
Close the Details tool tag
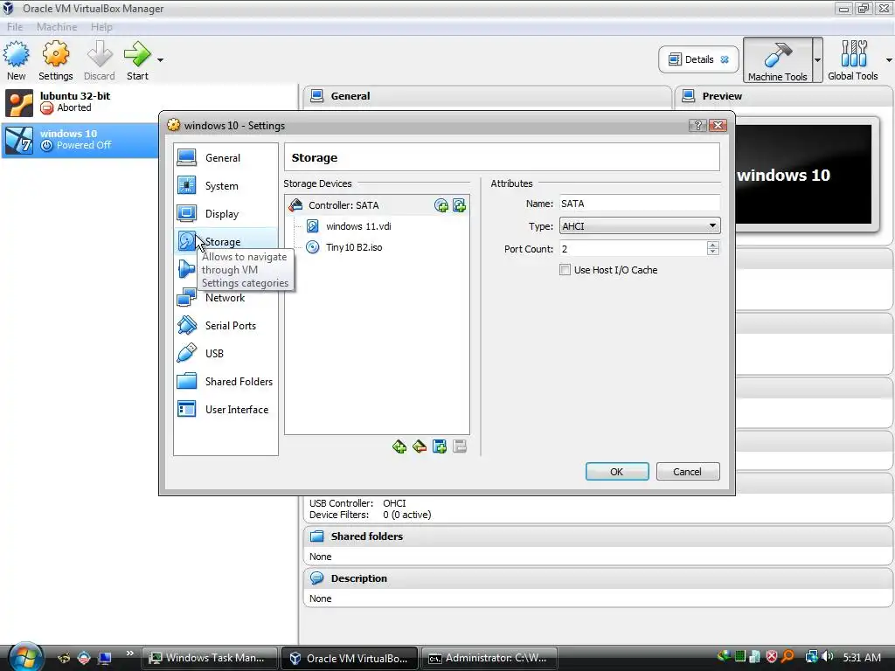tap(725, 59)
